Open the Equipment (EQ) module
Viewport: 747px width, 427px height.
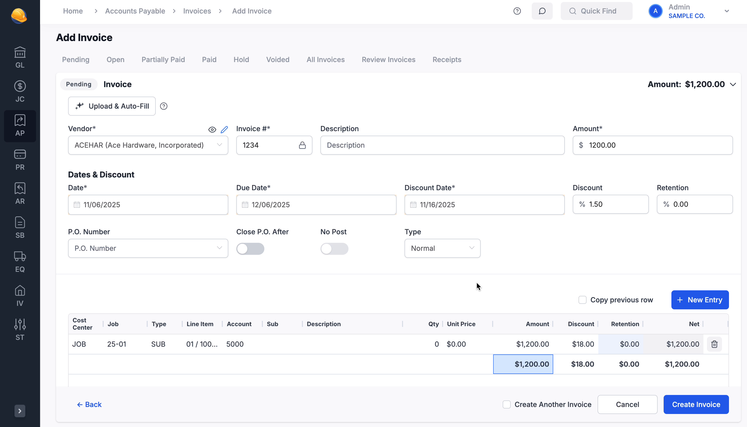click(x=20, y=261)
